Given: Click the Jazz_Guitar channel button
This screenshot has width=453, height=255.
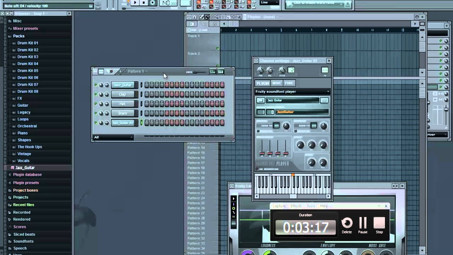Looking at the screenshot, I should tap(122, 85).
